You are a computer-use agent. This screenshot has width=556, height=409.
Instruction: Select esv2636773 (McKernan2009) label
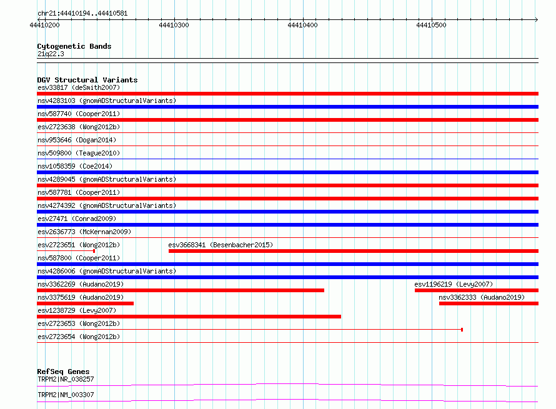point(84,232)
